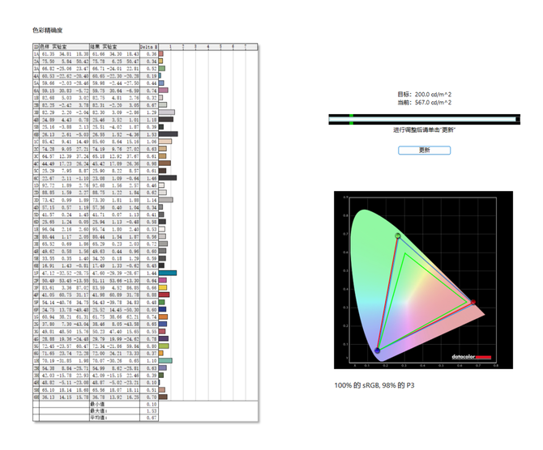Click Delta E value 0.19 in row 4A
Image resolution: width=543 pixels, height=450 pixels.
click(x=152, y=76)
